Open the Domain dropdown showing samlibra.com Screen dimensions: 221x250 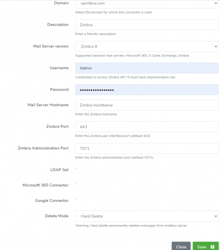coord(147,3)
